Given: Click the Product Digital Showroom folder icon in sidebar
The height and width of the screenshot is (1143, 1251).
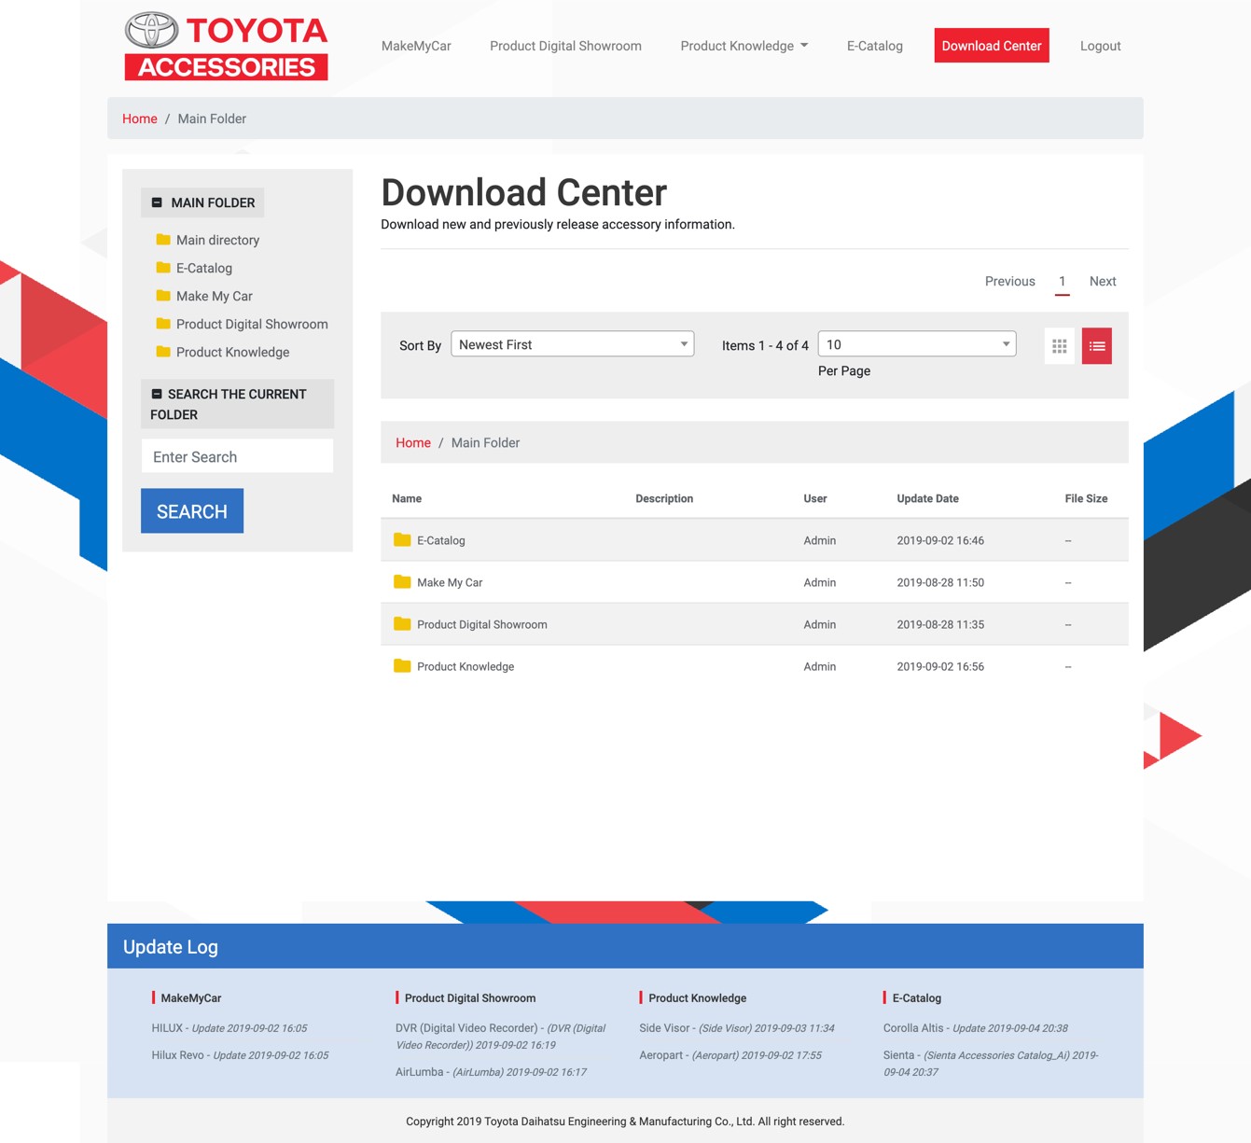Looking at the screenshot, I should [x=163, y=324].
